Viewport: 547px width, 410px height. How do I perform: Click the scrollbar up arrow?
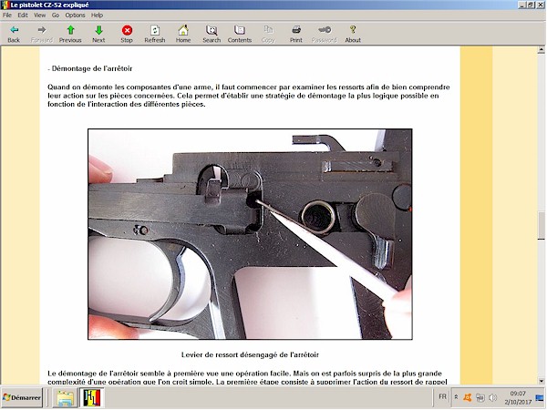541,50
